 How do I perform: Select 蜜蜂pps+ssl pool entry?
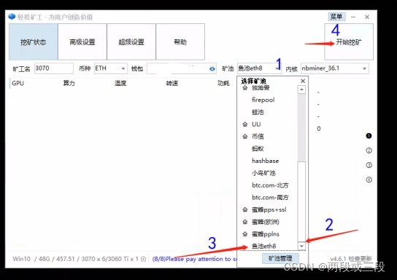(x=269, y=209)
